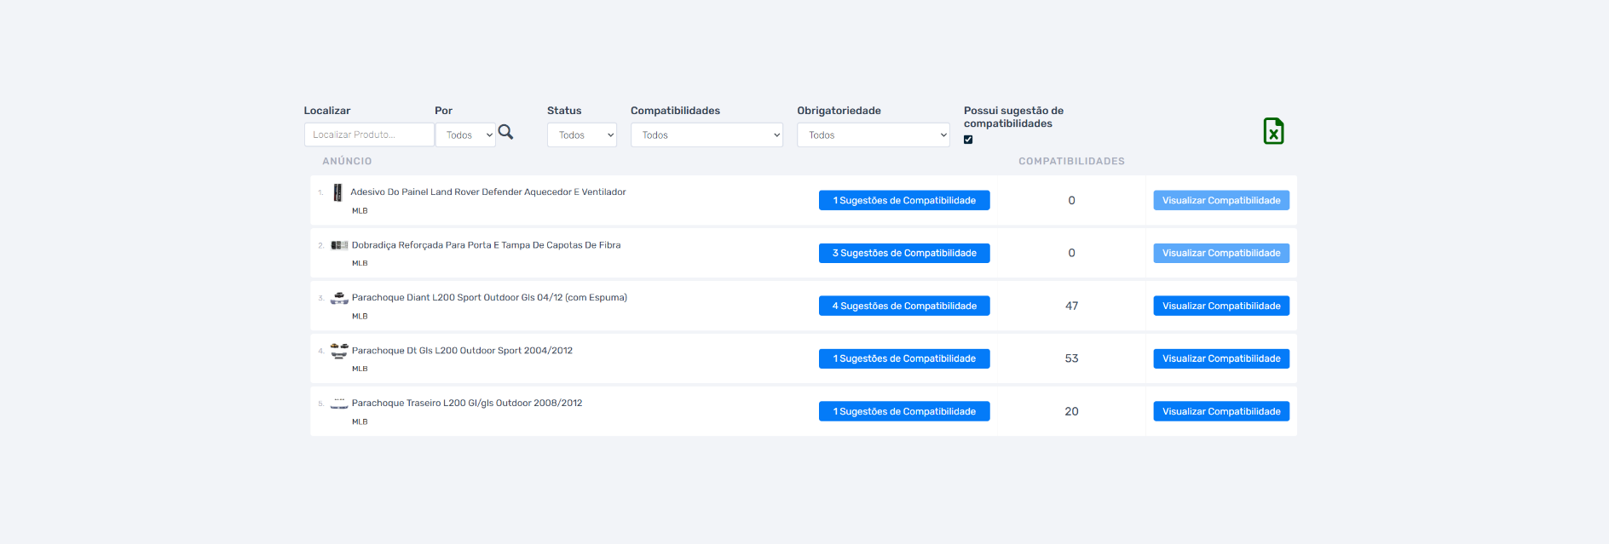This screenshot has width=1609, height=544.
Task: Open the Por dropdown
Action: coord(465,135)
